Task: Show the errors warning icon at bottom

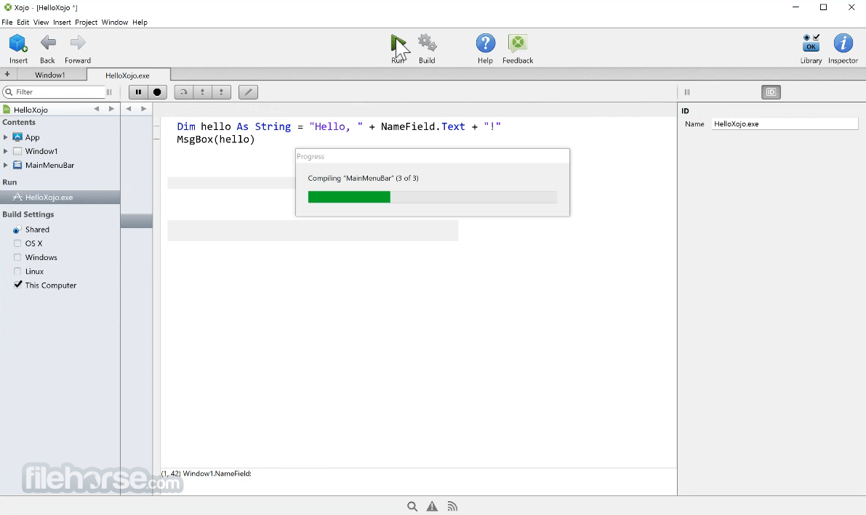Action: point(432,506)
